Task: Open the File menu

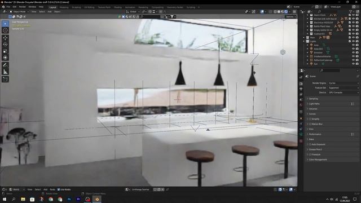Action: tap(8, 7)
